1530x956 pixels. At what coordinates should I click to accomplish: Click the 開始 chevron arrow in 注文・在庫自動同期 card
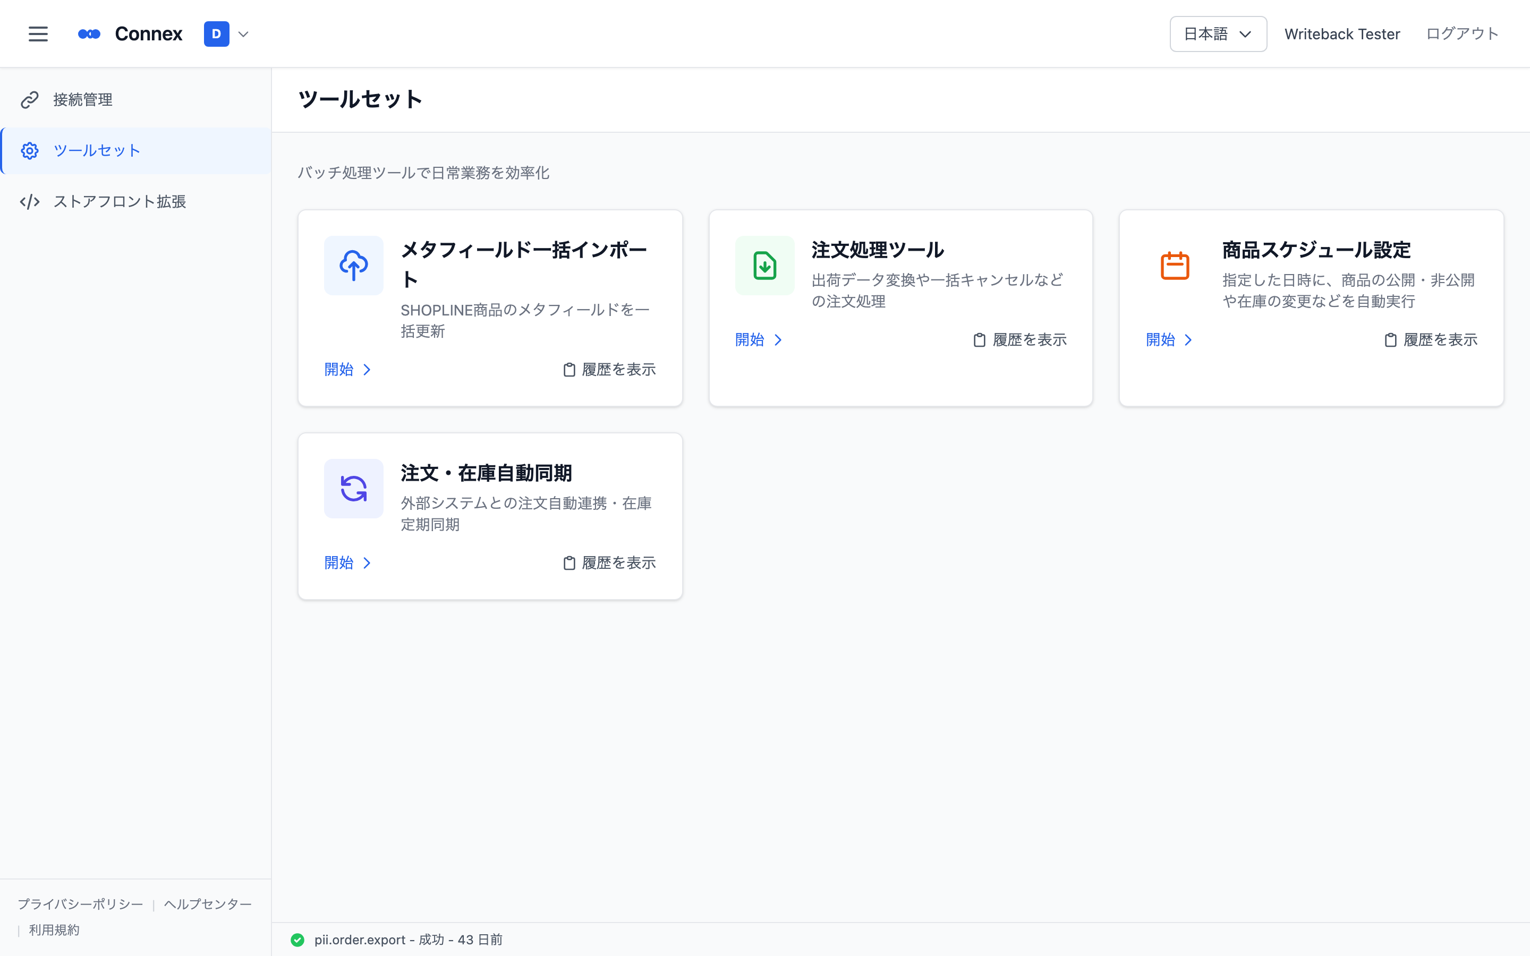(367, 564)
